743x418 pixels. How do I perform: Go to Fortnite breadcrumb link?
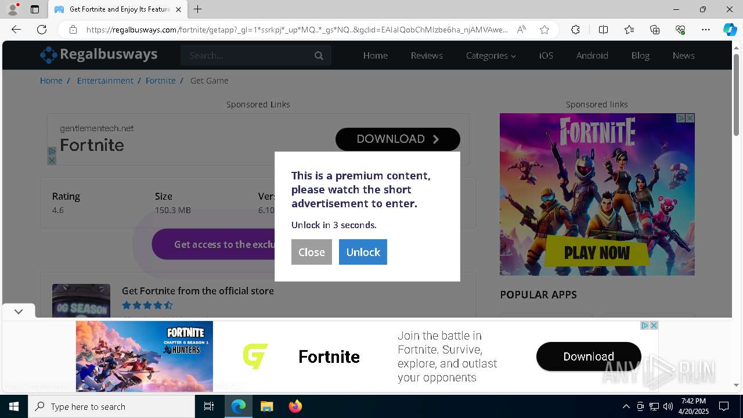pos(161,81)
